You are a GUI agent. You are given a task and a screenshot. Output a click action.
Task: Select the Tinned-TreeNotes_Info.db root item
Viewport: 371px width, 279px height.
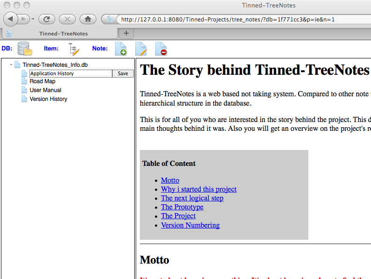pos(55,65)
